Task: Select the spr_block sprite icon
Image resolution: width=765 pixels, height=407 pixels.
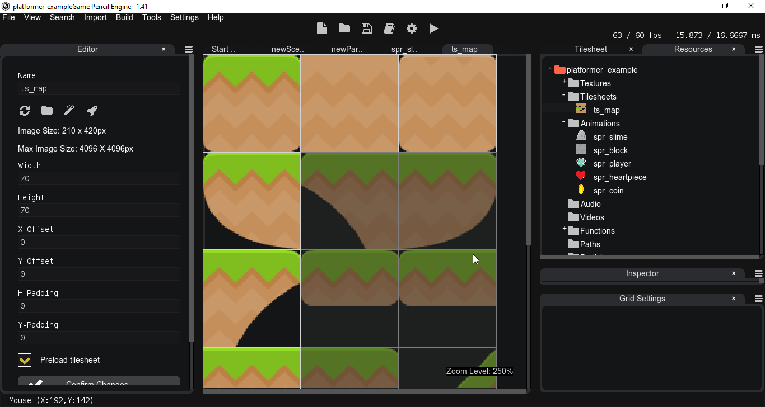Action: tap(581, 149)
